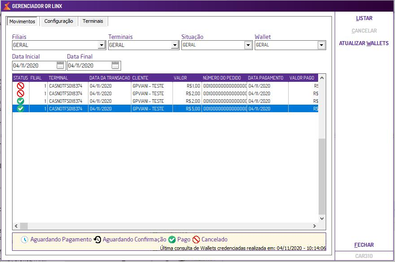Click the paid status icon of the R$5,00 row
This screenshot has height=262, width=395.
(x=21, y=109)
